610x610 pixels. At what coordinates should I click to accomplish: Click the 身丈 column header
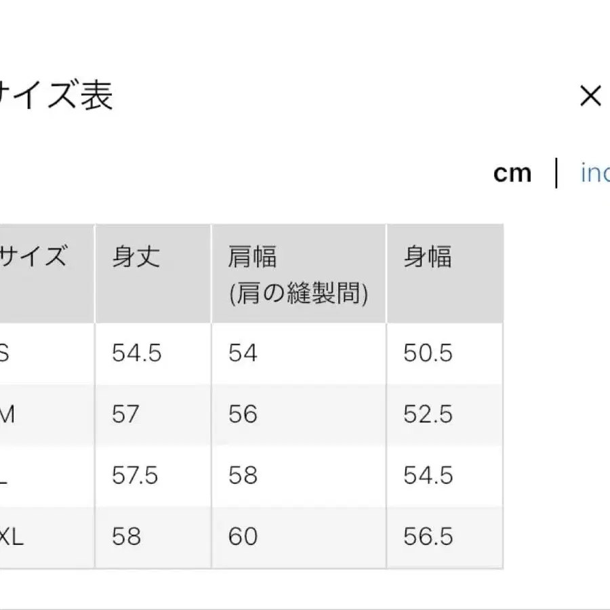pyautogui.click(x=134, y=256)
